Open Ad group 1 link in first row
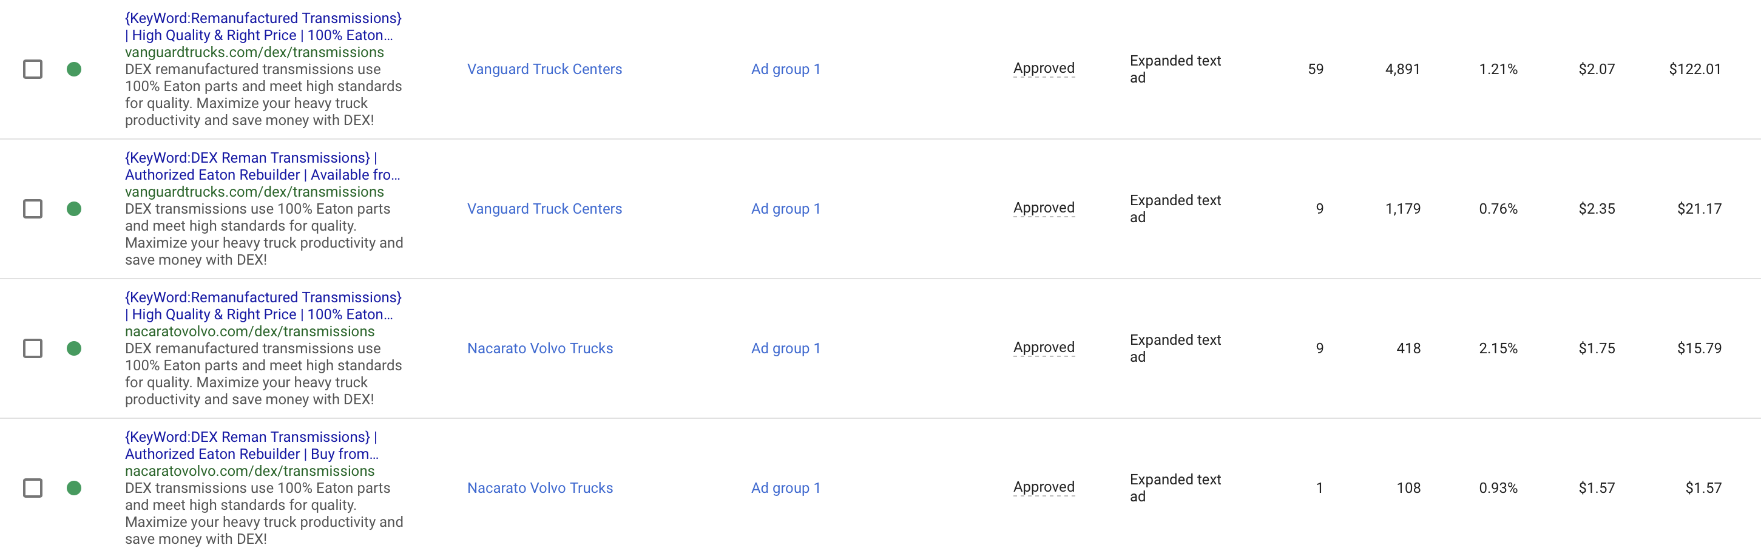 point(785,69)
